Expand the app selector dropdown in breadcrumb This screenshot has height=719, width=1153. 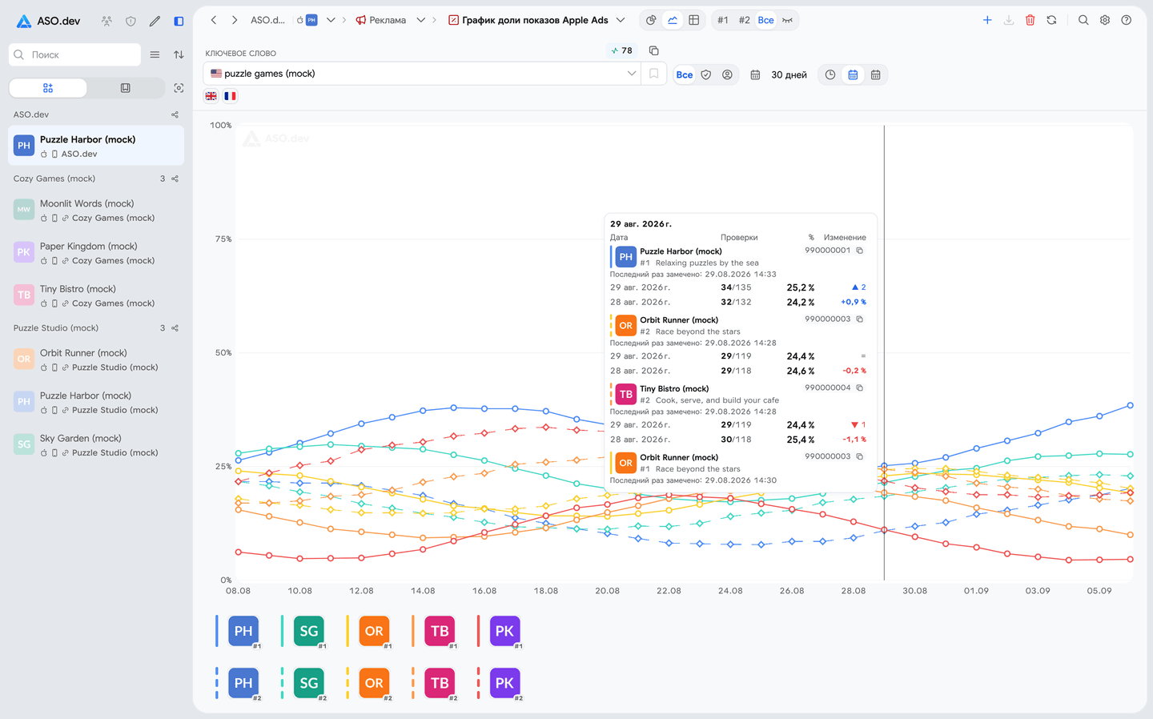click(x=331, y=20)
